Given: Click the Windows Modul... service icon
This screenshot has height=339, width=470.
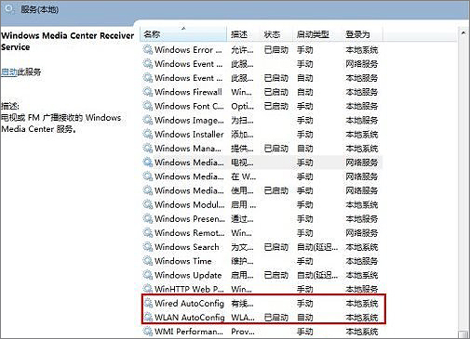Looking at the screenshot, I should 148,204.
